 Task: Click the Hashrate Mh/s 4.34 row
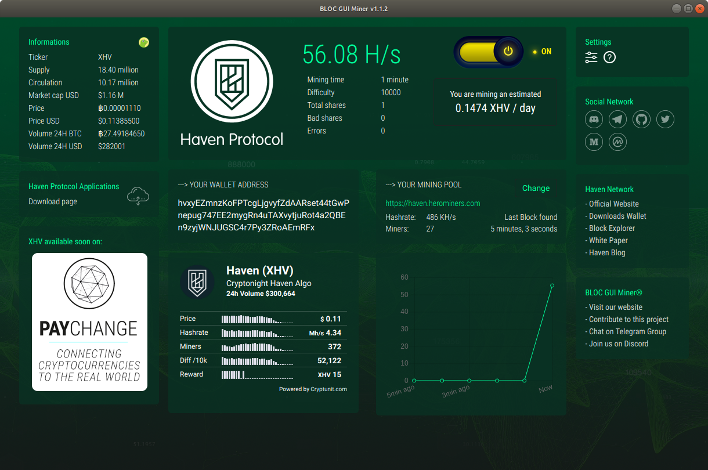(263, 332)
